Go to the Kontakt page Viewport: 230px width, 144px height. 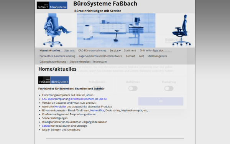(x=130, y=56)
